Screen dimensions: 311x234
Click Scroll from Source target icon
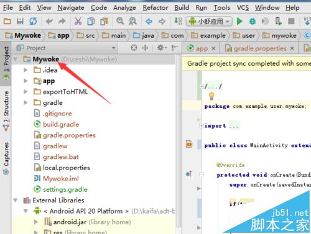134,48
